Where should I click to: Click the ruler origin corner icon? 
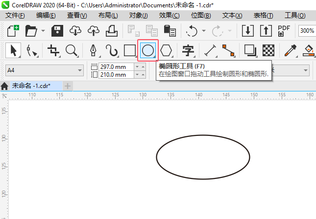(x=4, y=95)
